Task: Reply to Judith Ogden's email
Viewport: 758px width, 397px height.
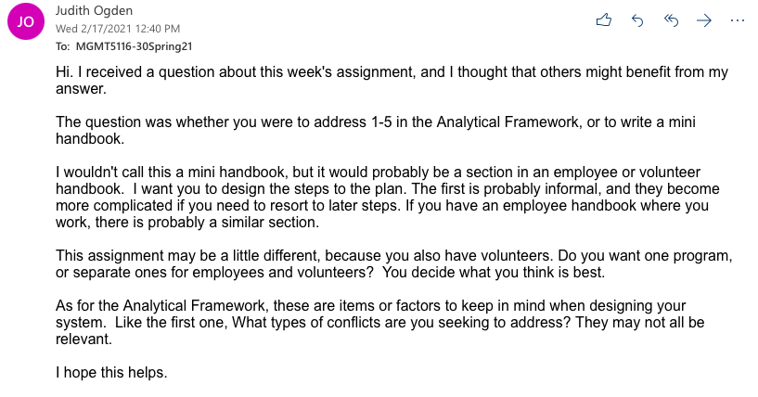Action: point(637,20)
